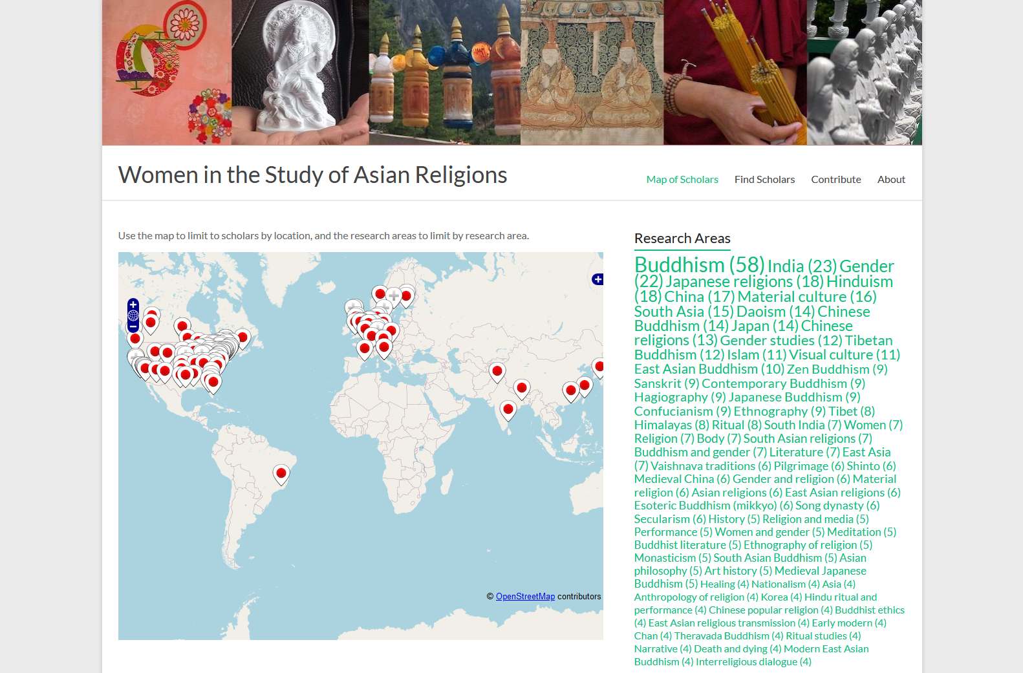1023x673 pixels.
Task: Expand the grey cluster marker in Sweden
Action: (x=394, y=297)
